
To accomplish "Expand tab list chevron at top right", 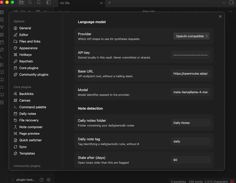I will 224,3.
